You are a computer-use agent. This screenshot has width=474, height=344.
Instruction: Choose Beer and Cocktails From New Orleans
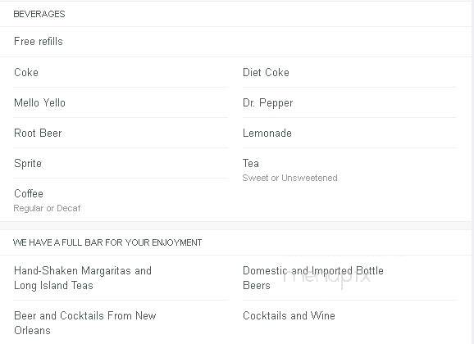[85, 323]
